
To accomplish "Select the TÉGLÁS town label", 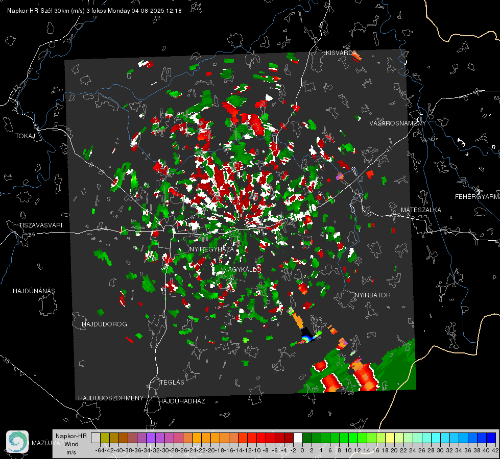I will [172, 382].
